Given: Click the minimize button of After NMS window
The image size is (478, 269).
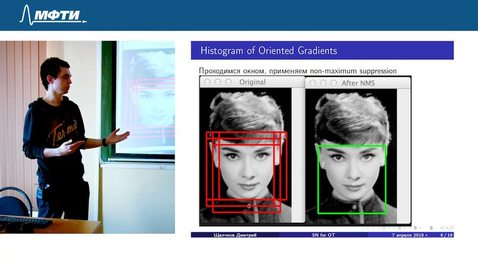Looking at the screenshot, I should (x=323, y=83).
